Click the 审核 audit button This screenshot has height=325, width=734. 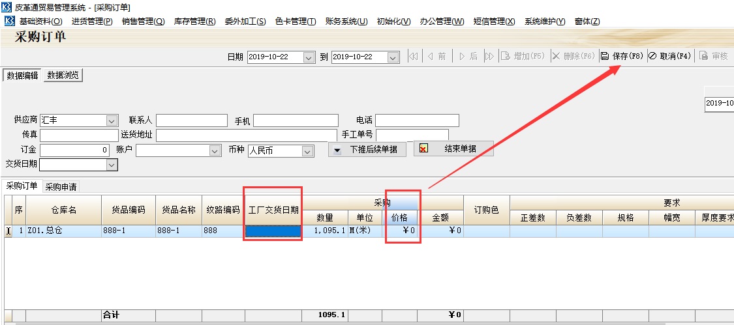(714, 56)
